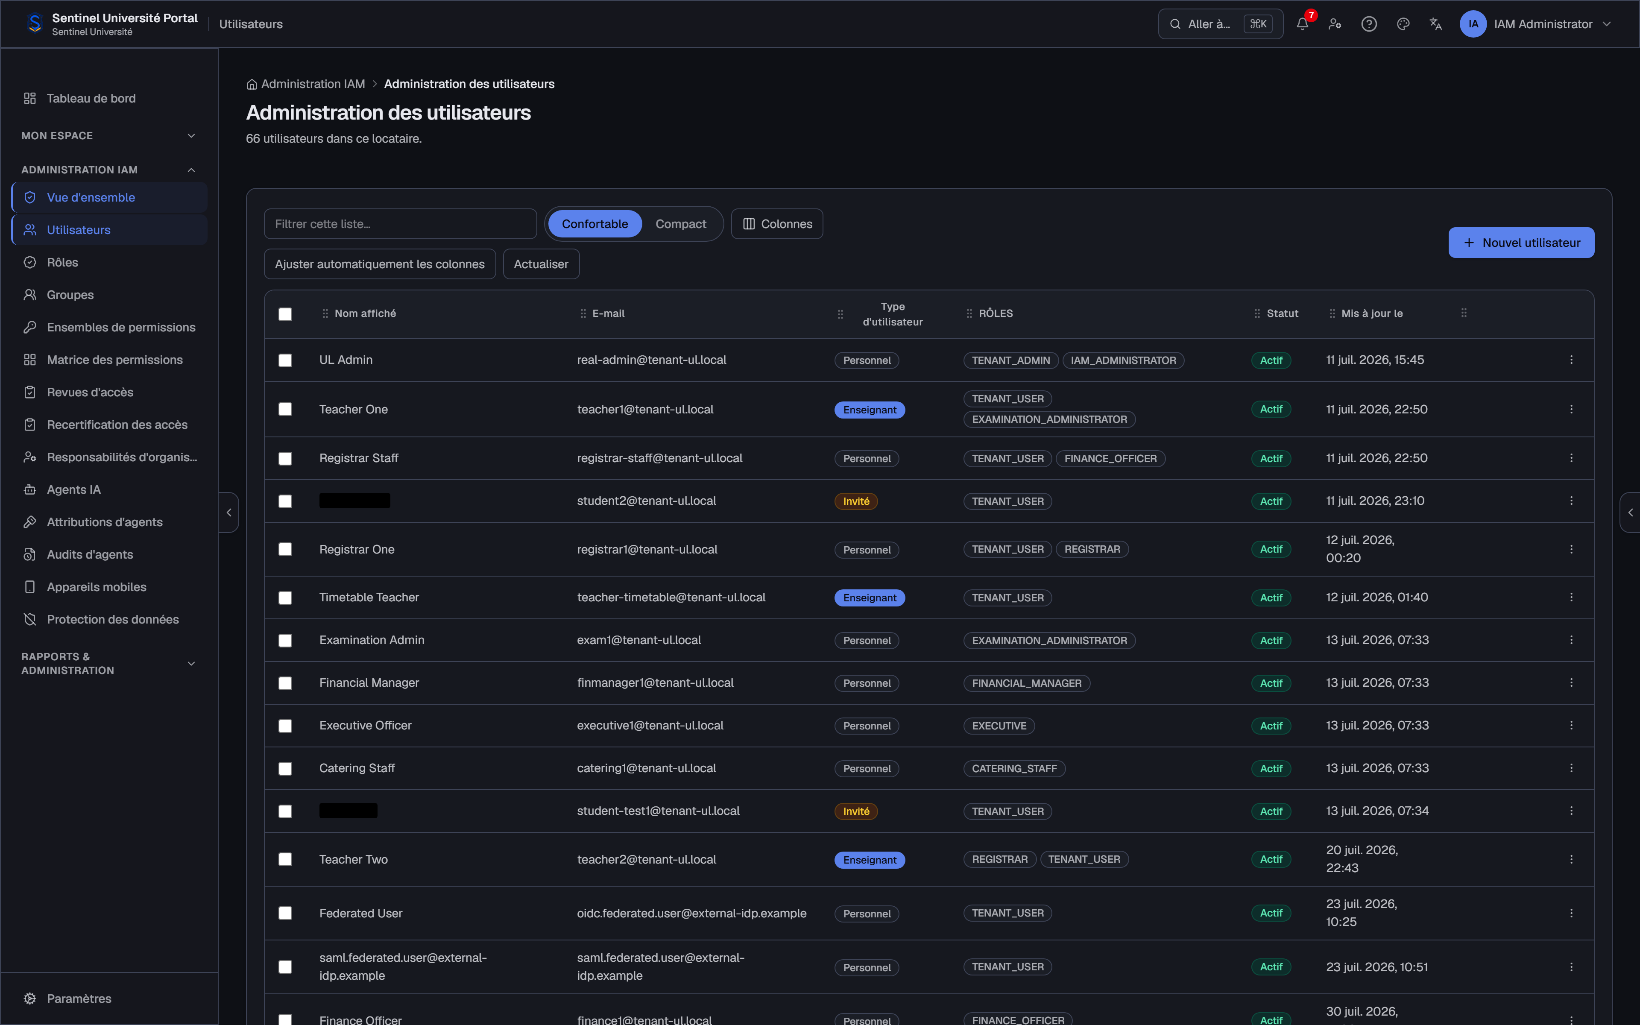Follow the Administration IAM breadcrumb link

[x=313, y=84]
